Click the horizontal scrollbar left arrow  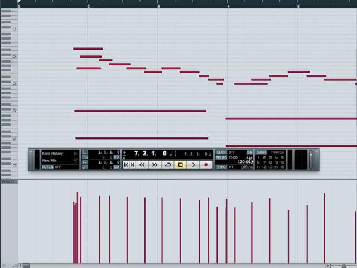(x=20, y=266)
